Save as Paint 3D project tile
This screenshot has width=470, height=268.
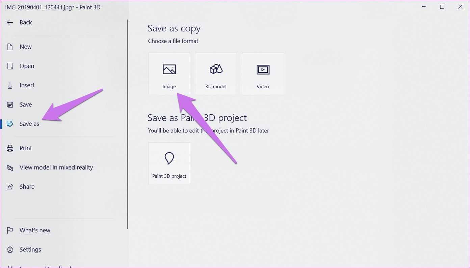click(x=169, y=163)
